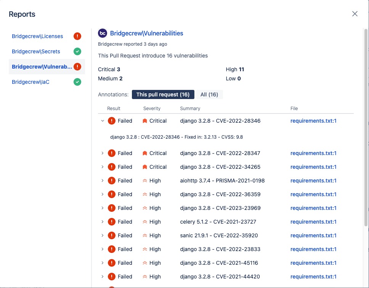Open requirements.txt:1 link for CVE-2021-44420
The width and height of the screenshot is (369, 288).
coord(313,277)
